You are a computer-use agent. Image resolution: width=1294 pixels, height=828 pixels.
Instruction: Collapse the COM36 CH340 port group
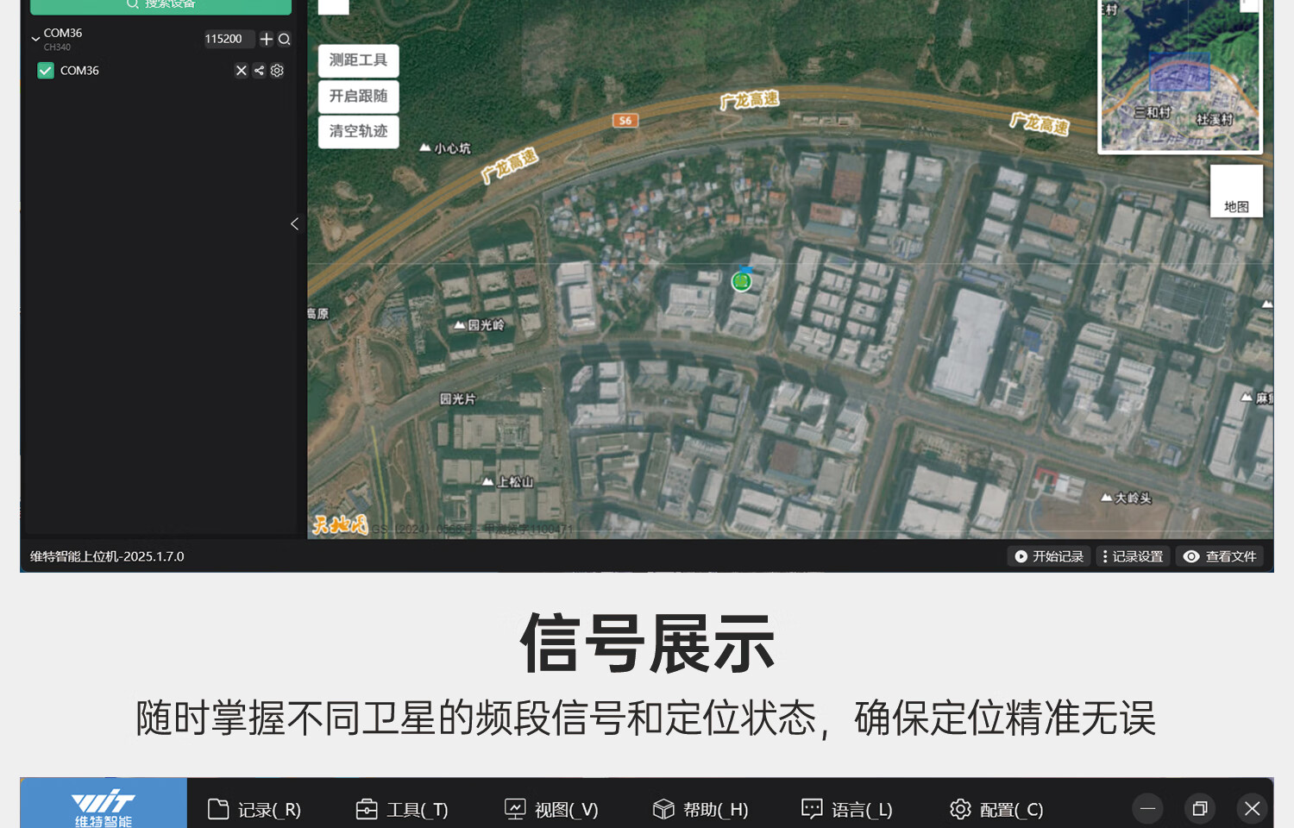click(x=35, y=39)
